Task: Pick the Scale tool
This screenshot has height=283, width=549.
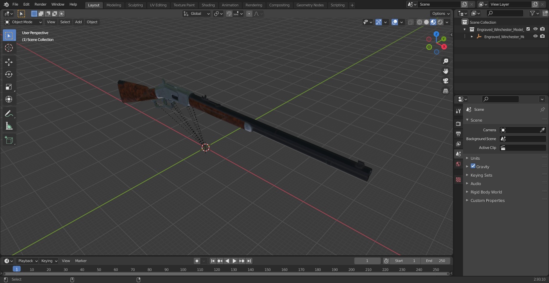Action: (9, 87)
